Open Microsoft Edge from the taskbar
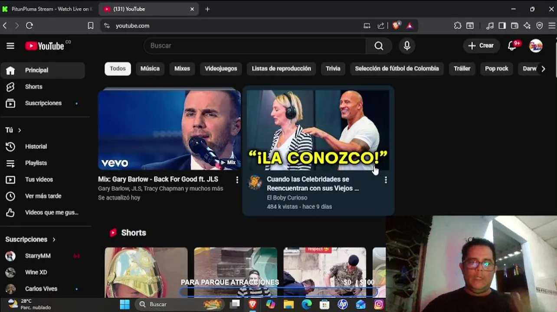 [x=307, y=304]
